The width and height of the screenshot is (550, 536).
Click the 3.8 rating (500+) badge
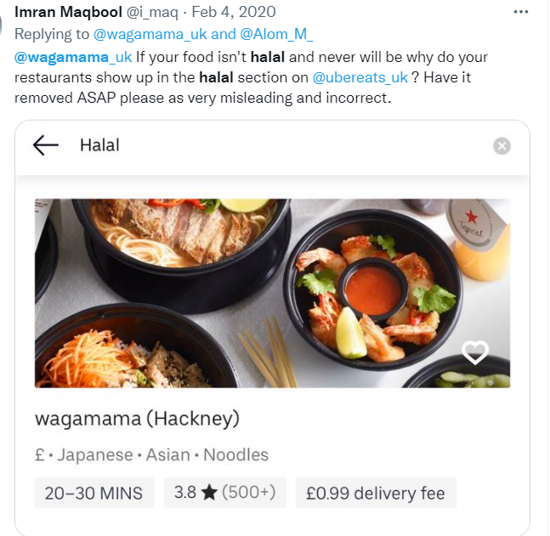224,493
